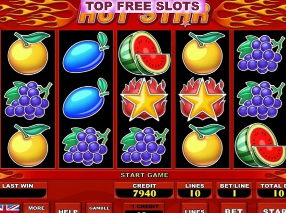Click the 1 CREDIT denomination button
Screen dimensions: 286x213
(x=144, y=208)
